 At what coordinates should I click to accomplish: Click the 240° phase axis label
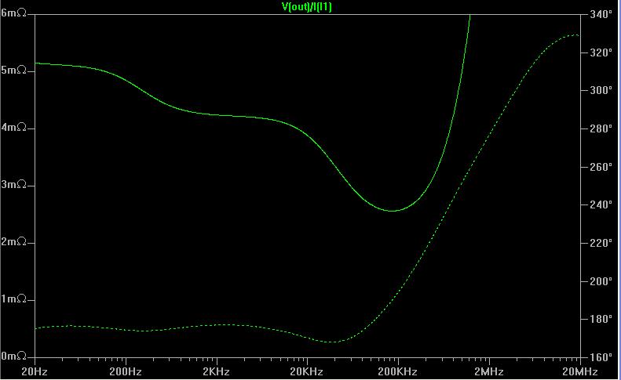[601, 204]
